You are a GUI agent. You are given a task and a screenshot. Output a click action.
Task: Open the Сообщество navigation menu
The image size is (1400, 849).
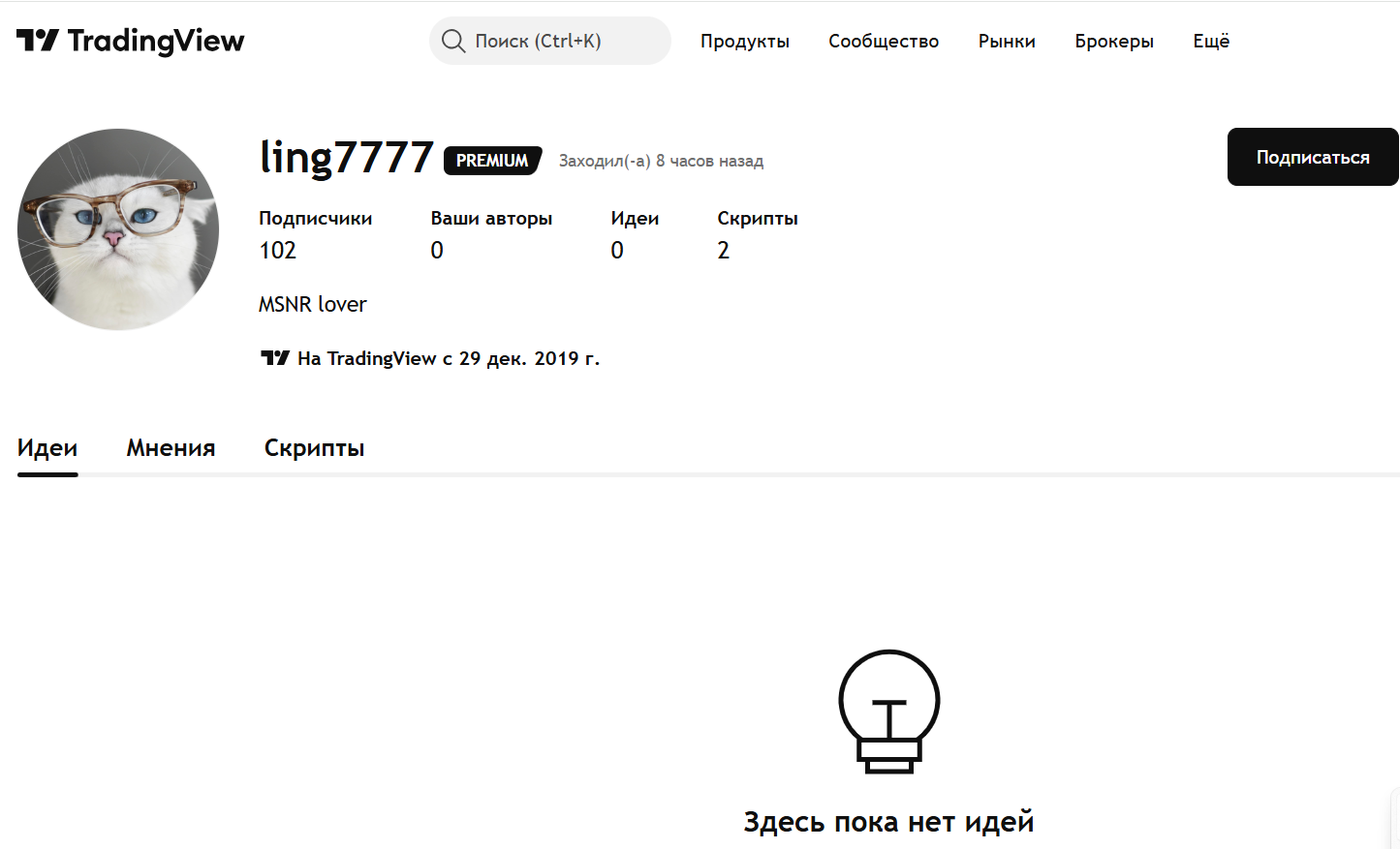tap(883, 41)
